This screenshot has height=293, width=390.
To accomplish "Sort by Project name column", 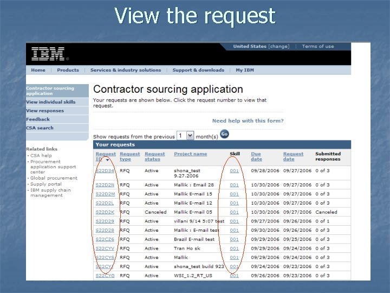I will [190, 154].
